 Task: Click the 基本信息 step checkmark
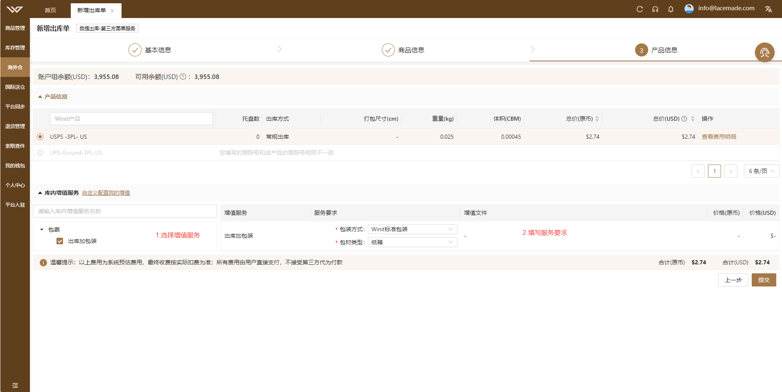coord(135,50)
